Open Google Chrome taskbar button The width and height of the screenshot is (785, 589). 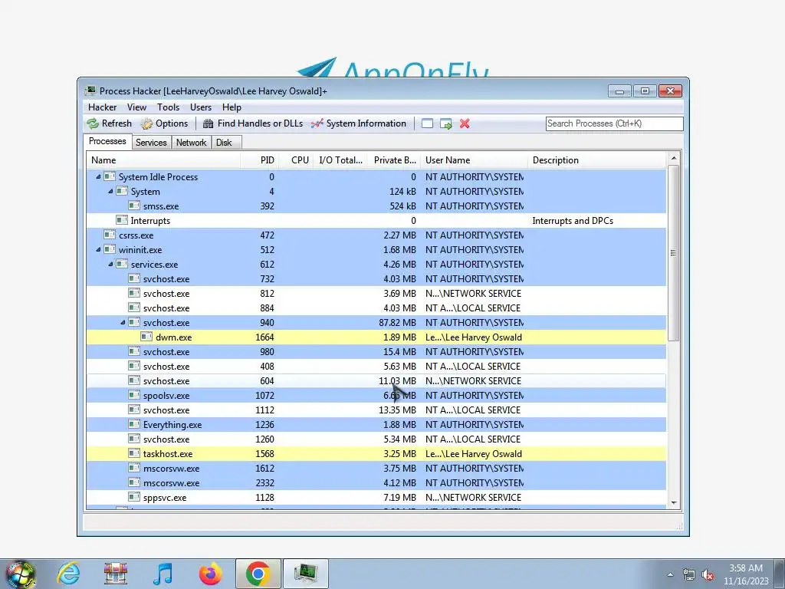(258, 574)
